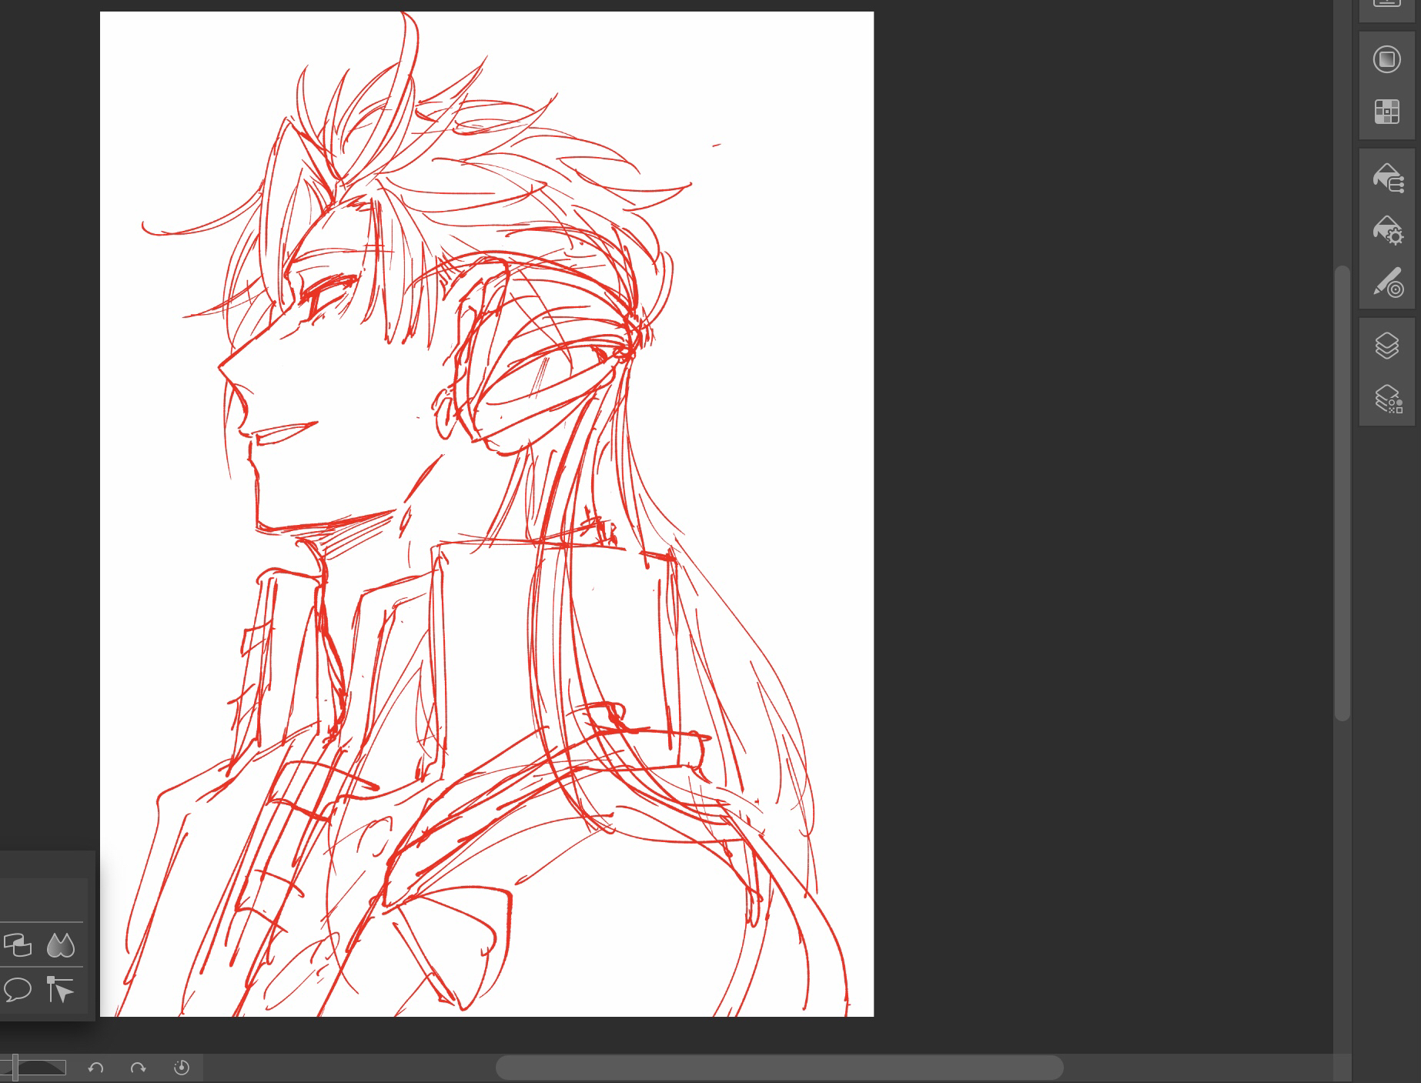Select the overlapping shapes tool icon
1421x1083 pixels.
coord(18,945)
